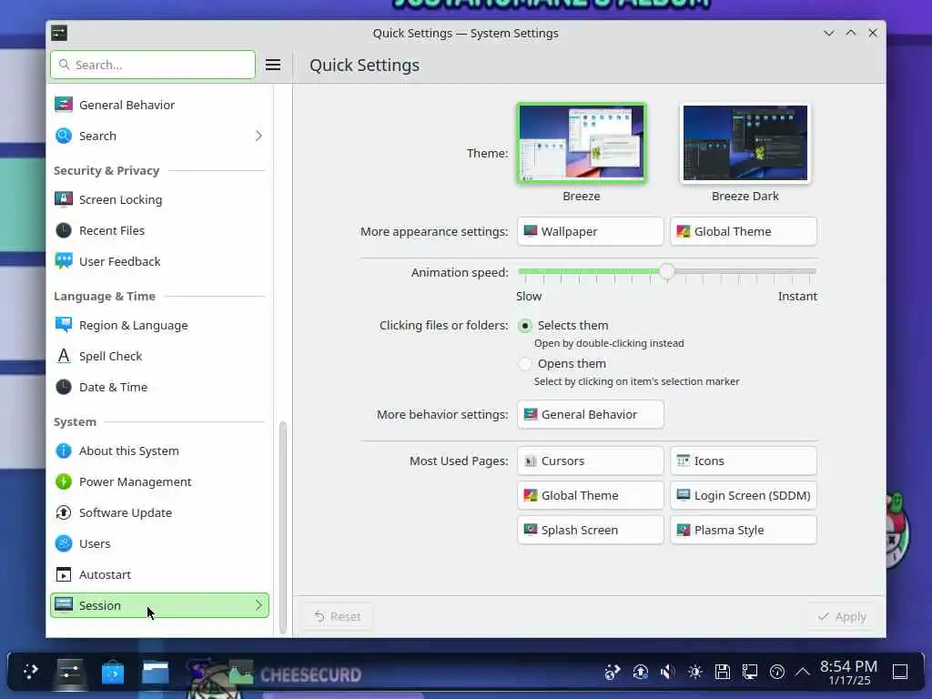Open Power Management settings
The width and height of the screenshot is (932, 699).
click(159, 481)
